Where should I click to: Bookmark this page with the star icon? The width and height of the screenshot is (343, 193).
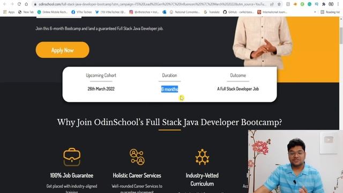(x=279, y=4)
